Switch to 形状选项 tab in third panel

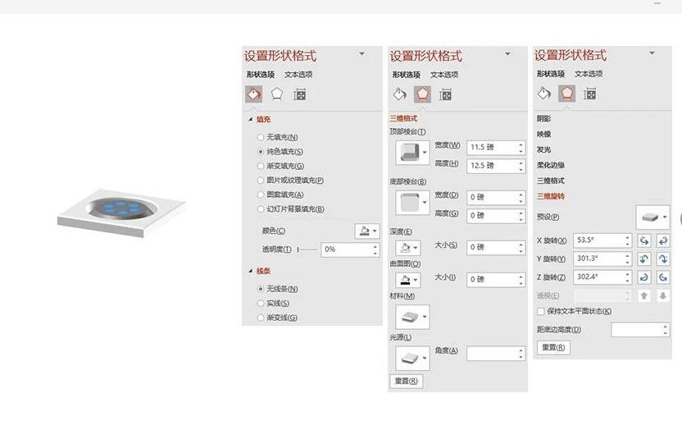tap(551, 74)
